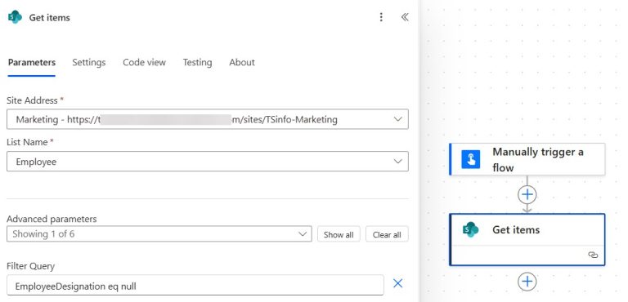Open the Site Address dropdown
The width and height of the screenshot is (628, 302).
point(208,119)
